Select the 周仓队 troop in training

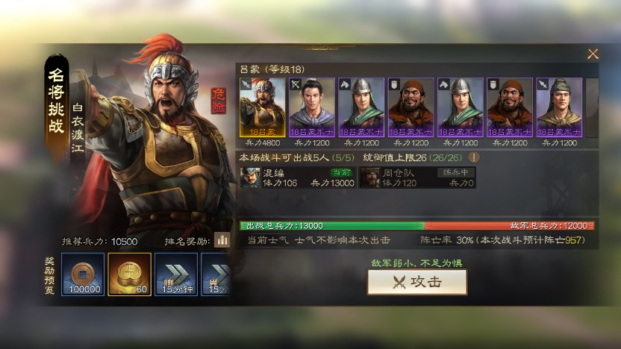pyautogui.click(x=417, y=177)
